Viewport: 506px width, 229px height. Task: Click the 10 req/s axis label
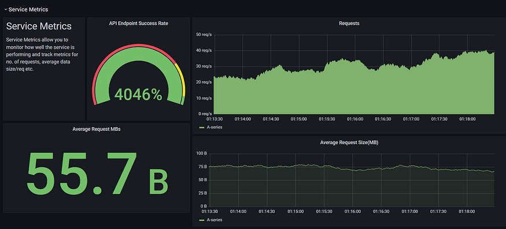tap(204, 98)
